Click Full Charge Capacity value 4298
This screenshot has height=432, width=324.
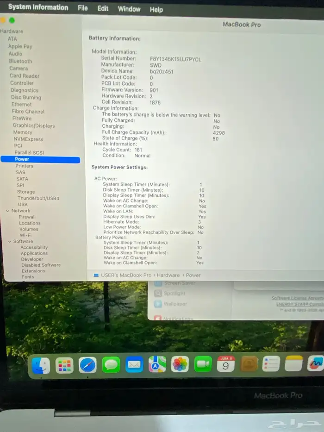(219, 133)
